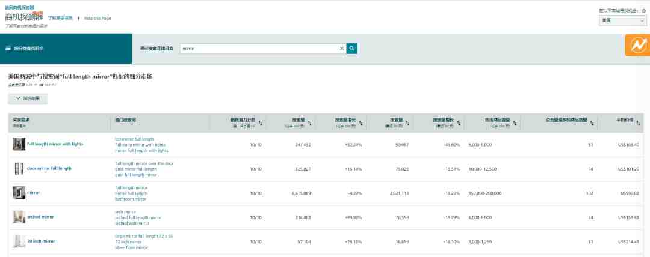Click the browse opportunities by category menu label
The width and height of the screenshot is (650, 257).
pyautogui.click(x=29, y=49)
